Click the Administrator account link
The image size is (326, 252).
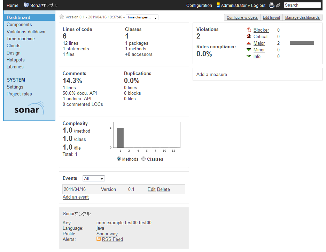coord(234,6)
